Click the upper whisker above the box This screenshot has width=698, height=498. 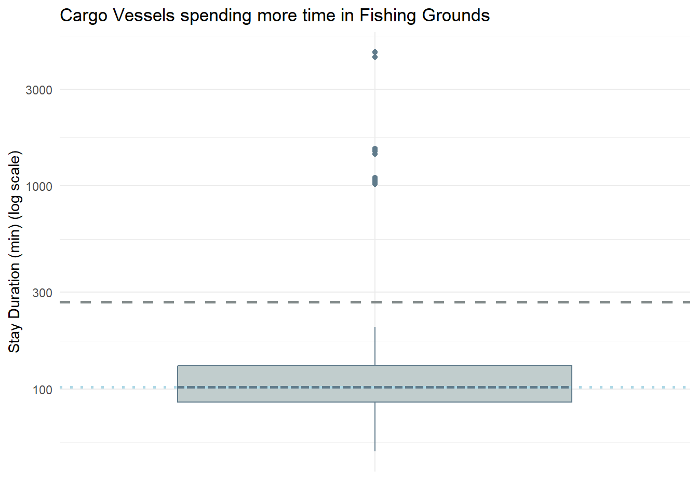coord(375,346)
